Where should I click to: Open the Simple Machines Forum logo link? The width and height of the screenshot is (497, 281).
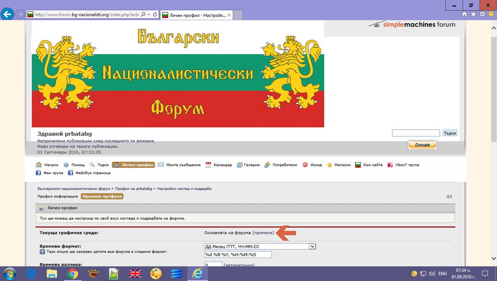coord(412,24)
